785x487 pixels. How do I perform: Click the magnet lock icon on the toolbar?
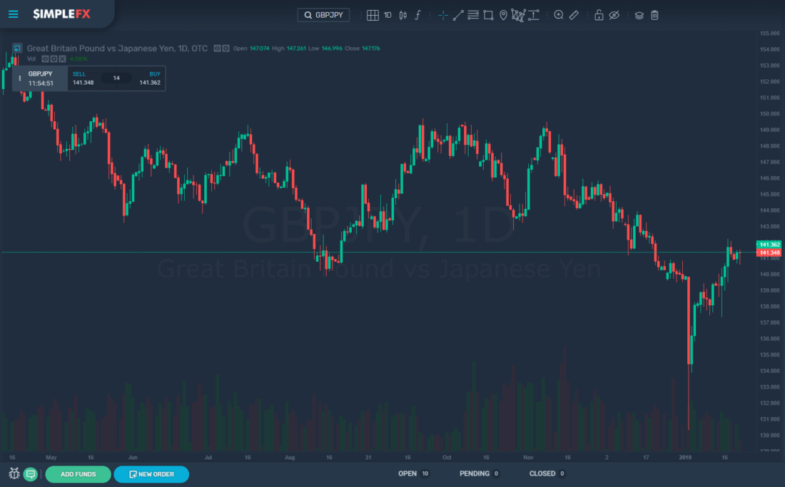click(x=598, y=14)
